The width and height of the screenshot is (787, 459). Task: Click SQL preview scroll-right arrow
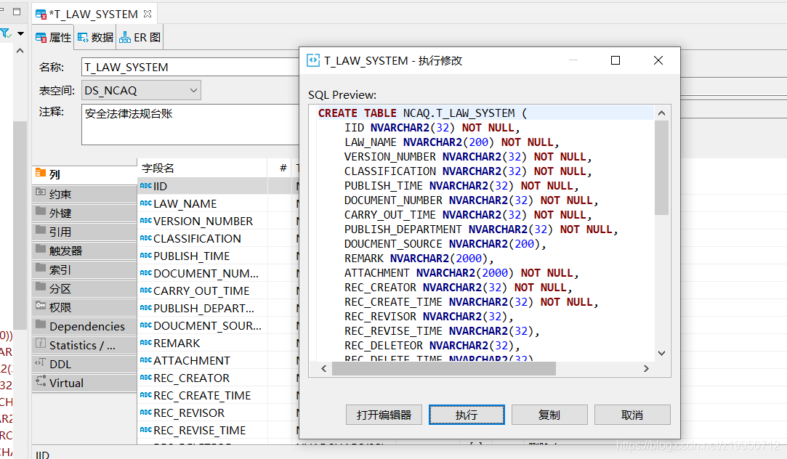(x=646, y=369)
